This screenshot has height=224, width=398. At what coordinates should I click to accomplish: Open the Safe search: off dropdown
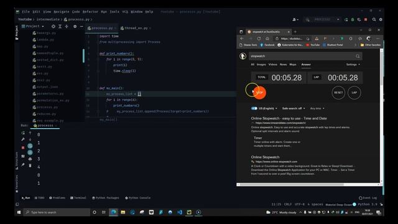pyautogui.click(x=294, y=108)
